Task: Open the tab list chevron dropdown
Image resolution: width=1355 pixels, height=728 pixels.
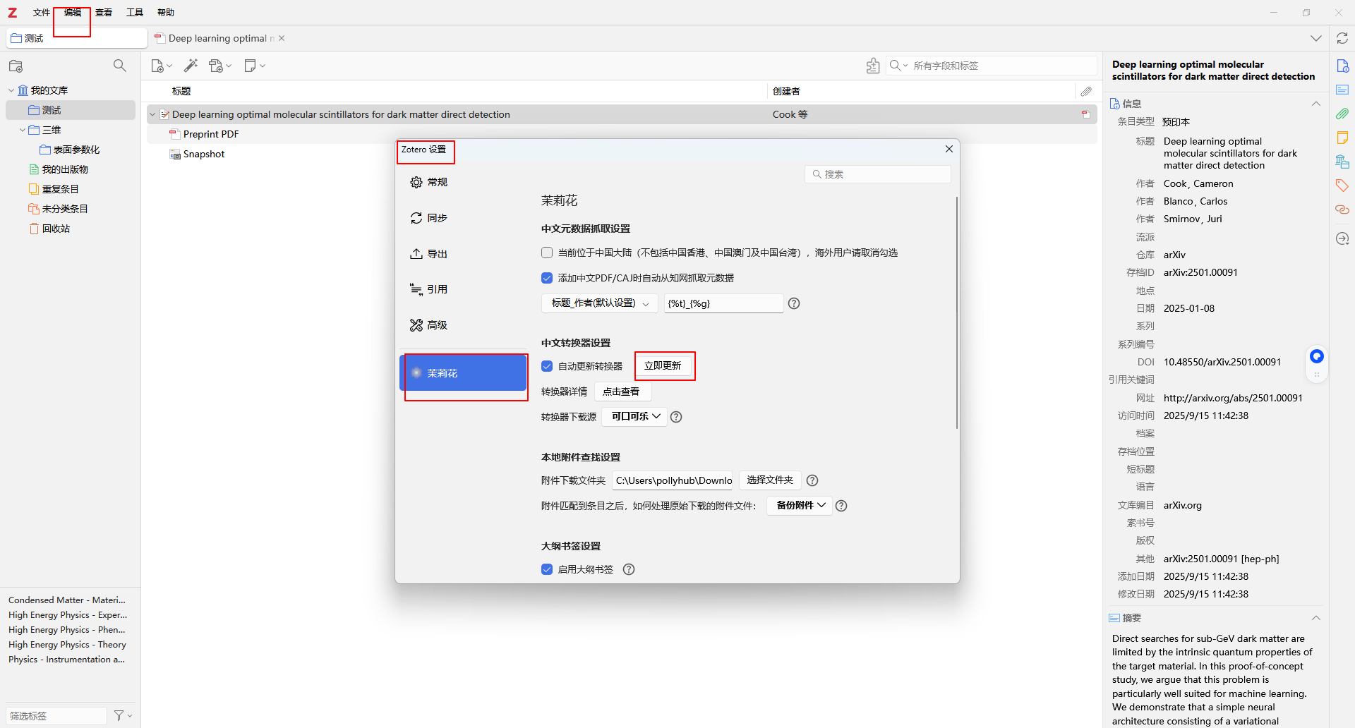Action: tap(1316, 38)
